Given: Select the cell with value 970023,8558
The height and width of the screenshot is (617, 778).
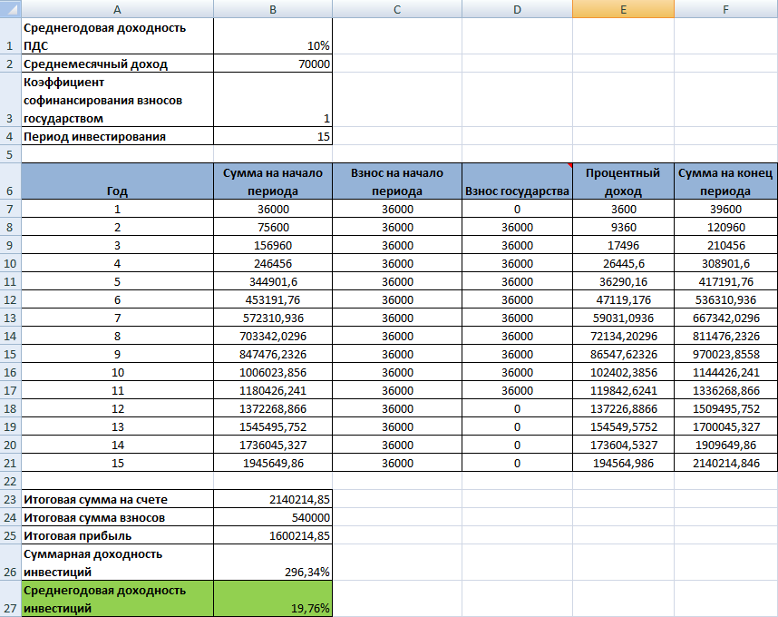Looking at the screenshot, I should [x=726, y=354].
